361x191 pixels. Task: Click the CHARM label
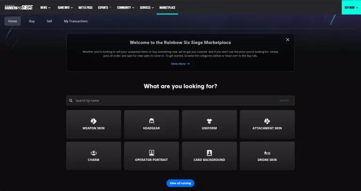94,159
